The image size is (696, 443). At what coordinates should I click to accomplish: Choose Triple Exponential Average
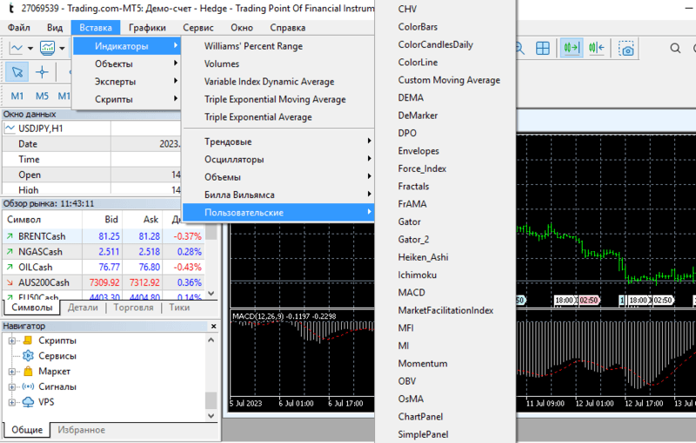(278, 117)
